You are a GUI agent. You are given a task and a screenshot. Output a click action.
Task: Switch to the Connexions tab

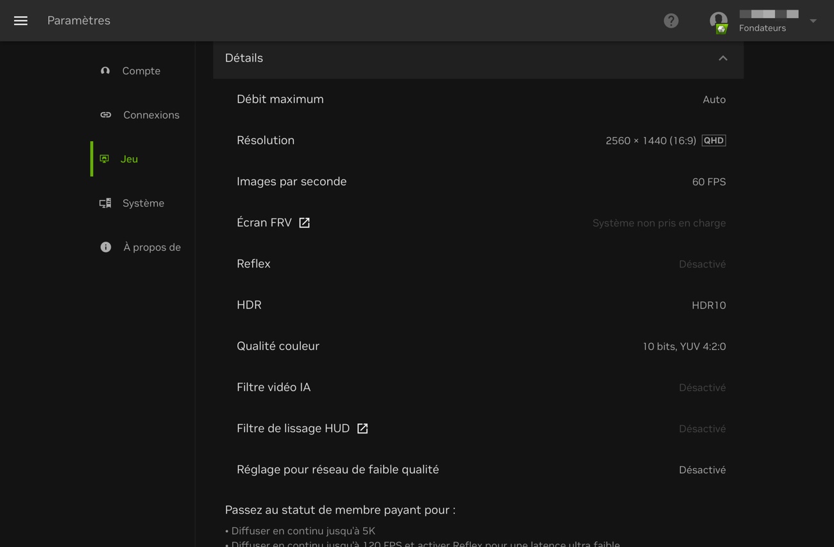151,115
